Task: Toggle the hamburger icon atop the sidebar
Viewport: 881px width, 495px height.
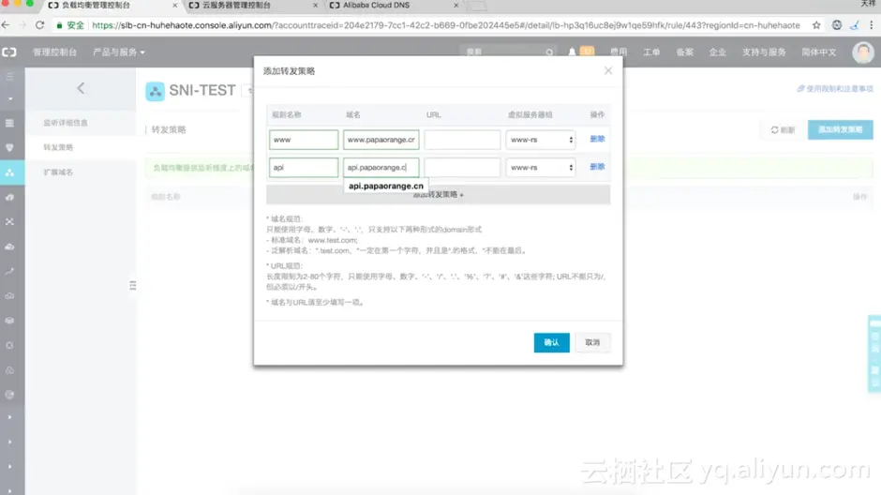Action: (10, 77)
